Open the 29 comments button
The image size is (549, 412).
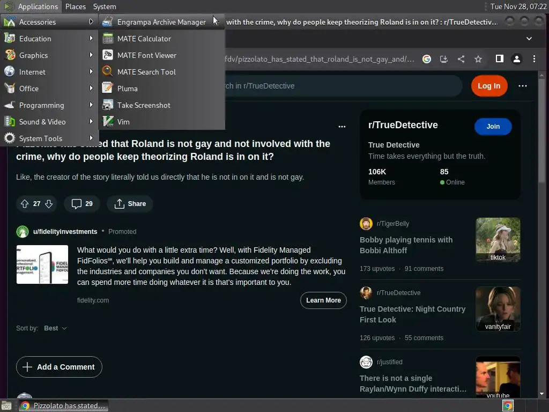point(82,203)
